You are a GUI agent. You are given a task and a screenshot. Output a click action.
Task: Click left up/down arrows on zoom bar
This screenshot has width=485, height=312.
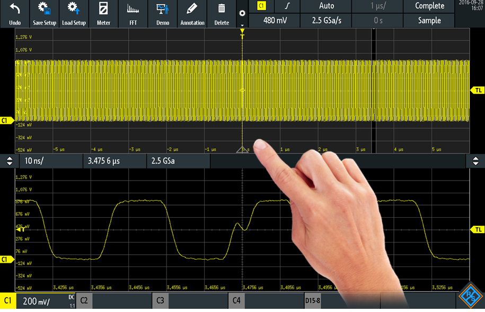click(9, 161)
